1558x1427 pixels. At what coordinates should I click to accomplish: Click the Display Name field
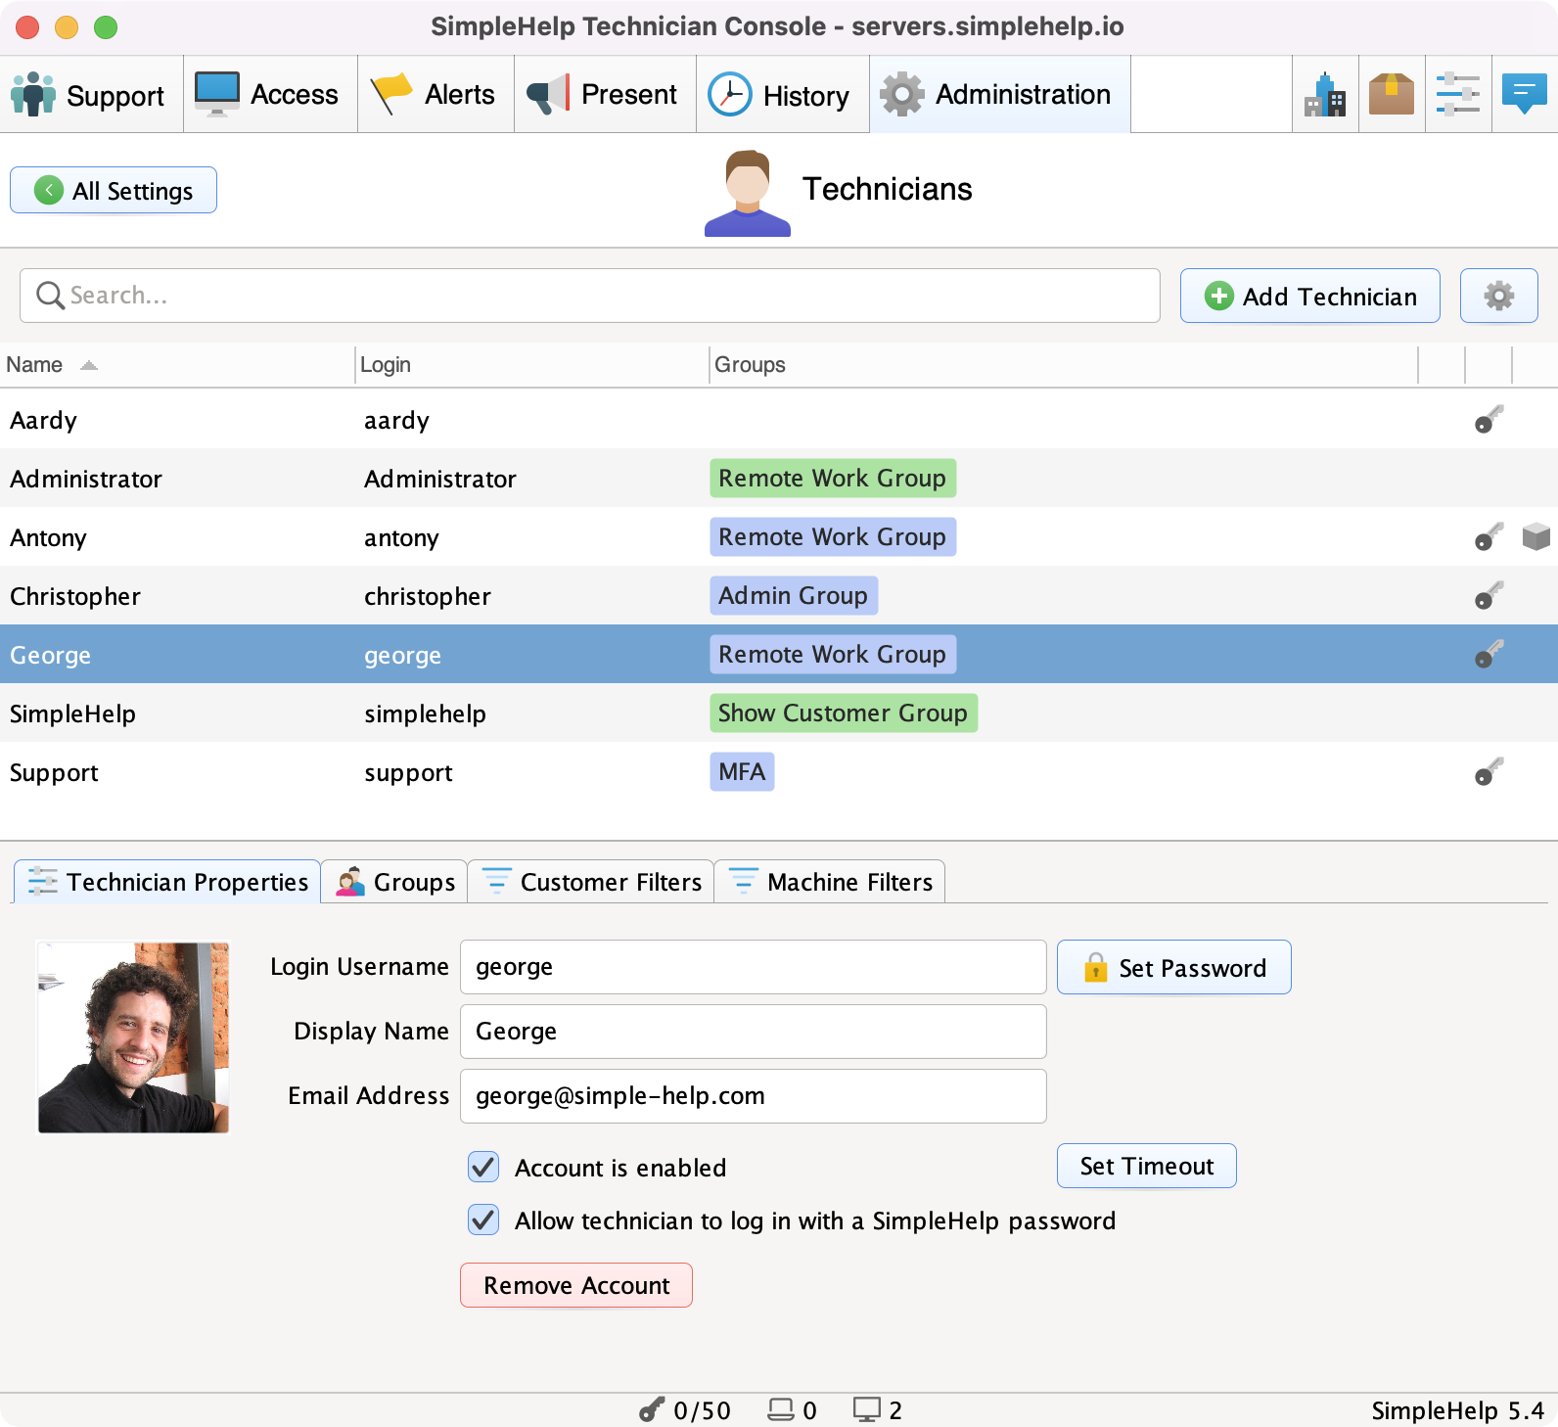pos(754,1032)
